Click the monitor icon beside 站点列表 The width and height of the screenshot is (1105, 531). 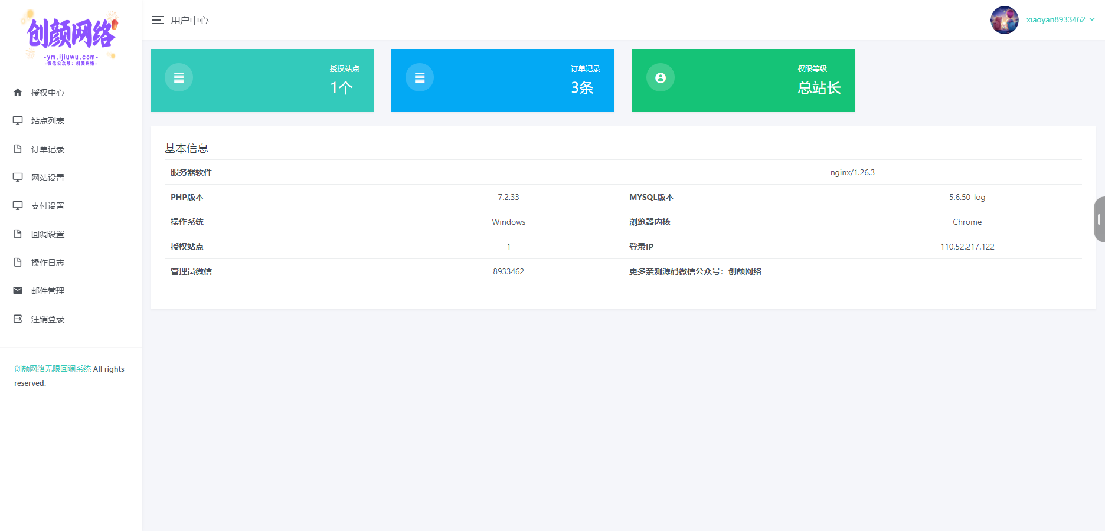pyautogui.click(x=18, y=120)
